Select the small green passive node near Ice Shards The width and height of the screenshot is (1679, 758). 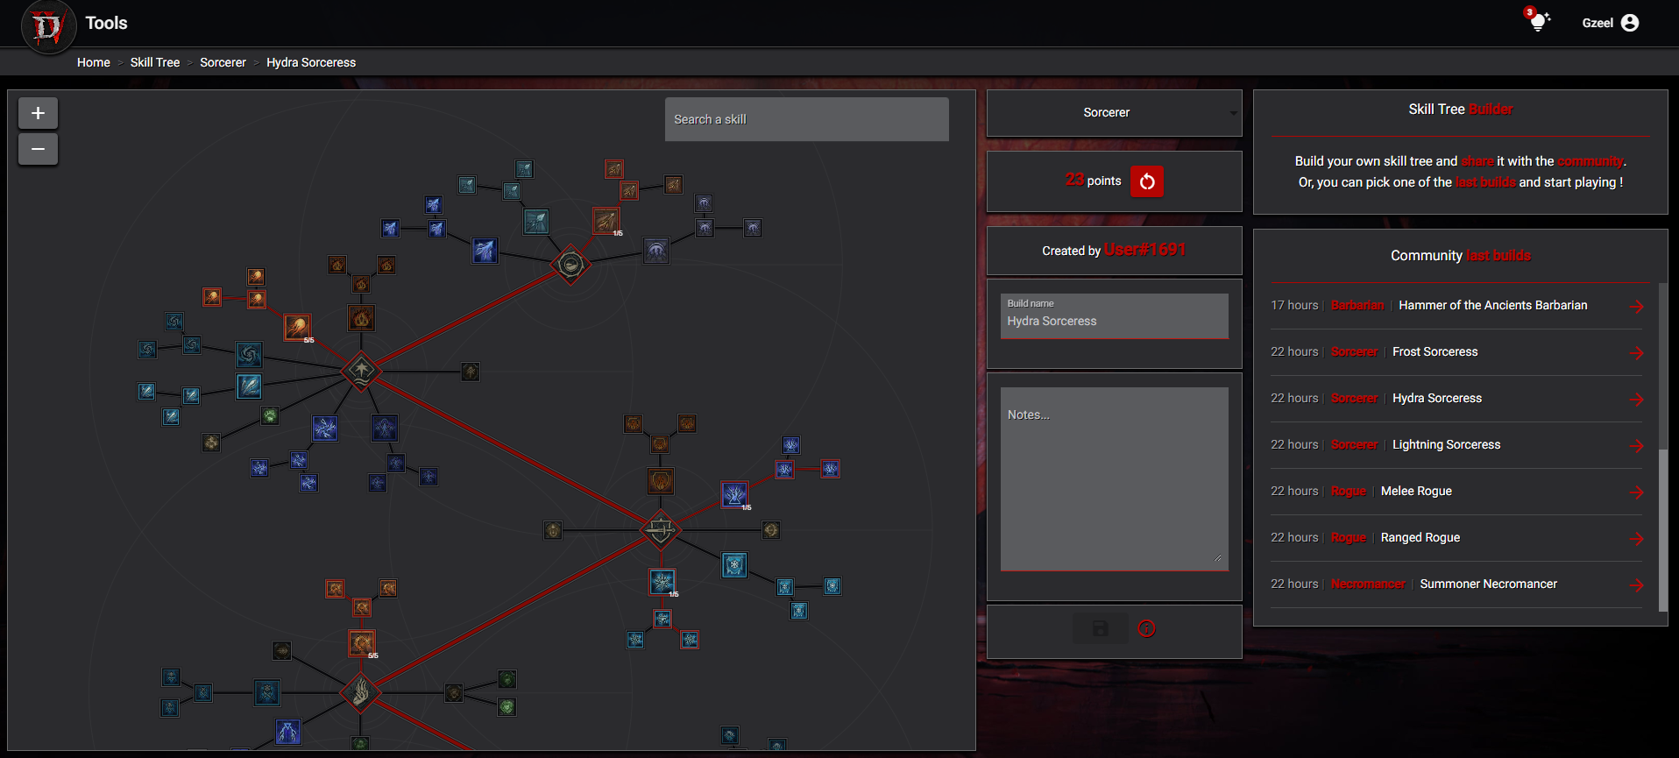point(270,415)
